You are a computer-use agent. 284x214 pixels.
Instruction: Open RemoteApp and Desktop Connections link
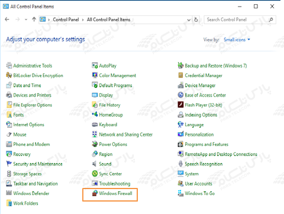pos(221,154)
